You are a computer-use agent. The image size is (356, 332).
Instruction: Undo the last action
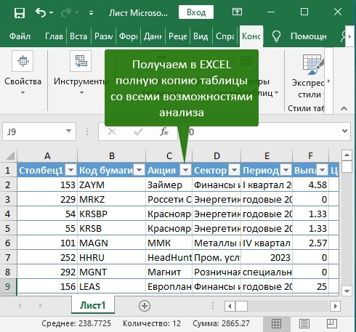(41, 12)
